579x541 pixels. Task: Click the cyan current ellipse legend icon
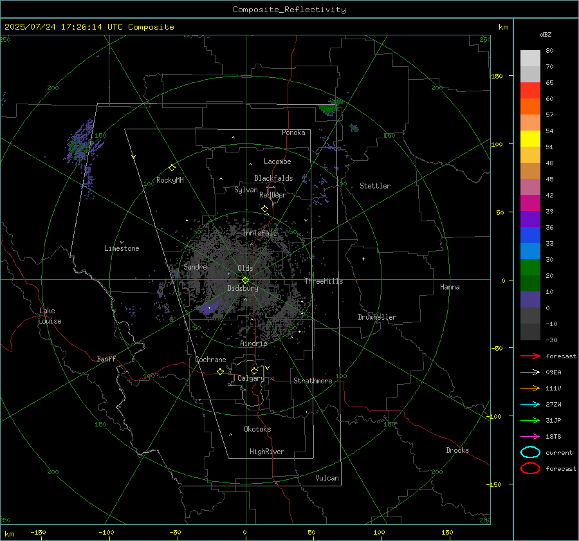(x=530, y=452)
